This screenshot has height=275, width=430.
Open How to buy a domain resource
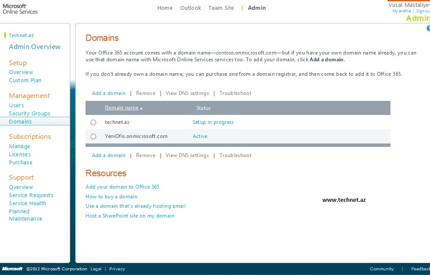[111, 197]
